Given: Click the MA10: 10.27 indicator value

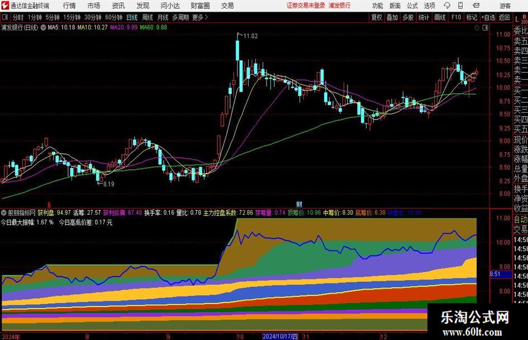Looking at the screenshot, I should [92, 27].
